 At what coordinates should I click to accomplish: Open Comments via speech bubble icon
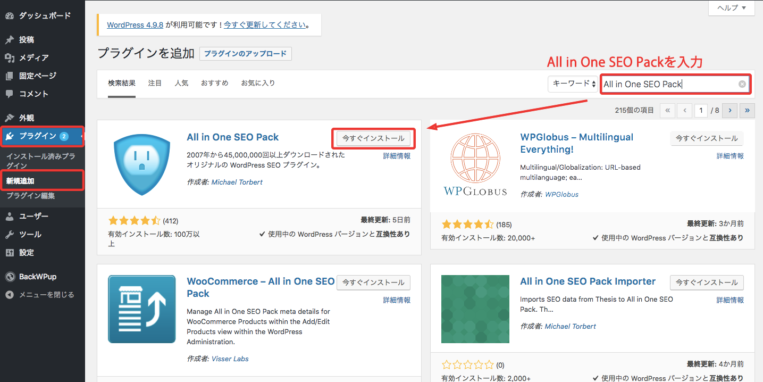(10, 94)
